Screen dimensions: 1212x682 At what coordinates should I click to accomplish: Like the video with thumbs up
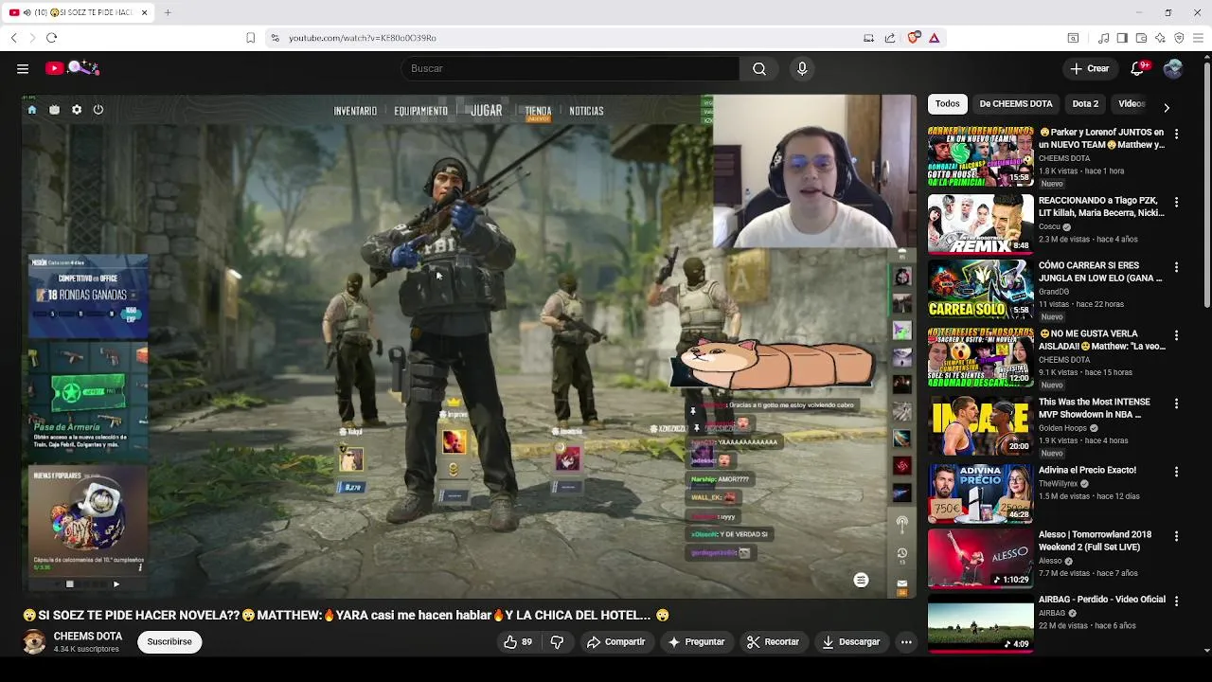[518, 642]
